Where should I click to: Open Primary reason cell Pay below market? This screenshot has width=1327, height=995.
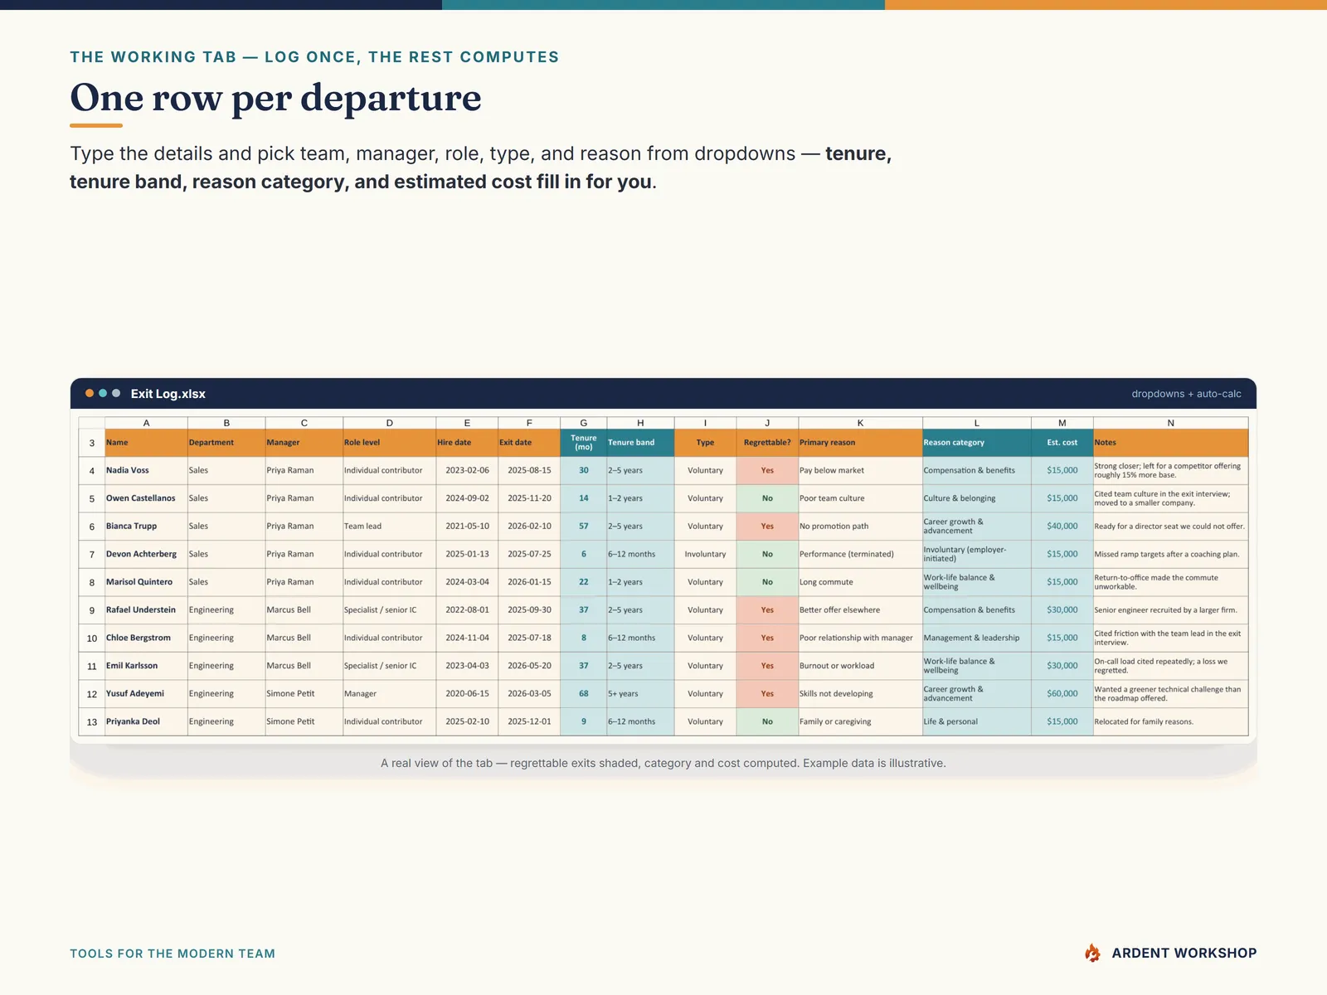860,470
